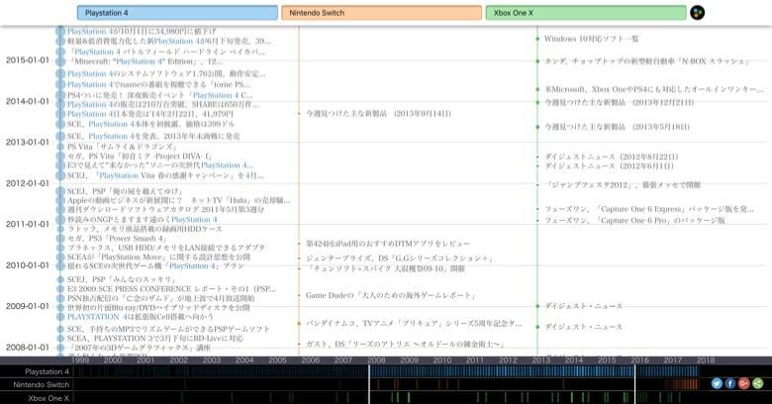772x404 pixels.
Task: Click the '(2013年12月21日)' new products entry
Action: [x=619, y=102]
